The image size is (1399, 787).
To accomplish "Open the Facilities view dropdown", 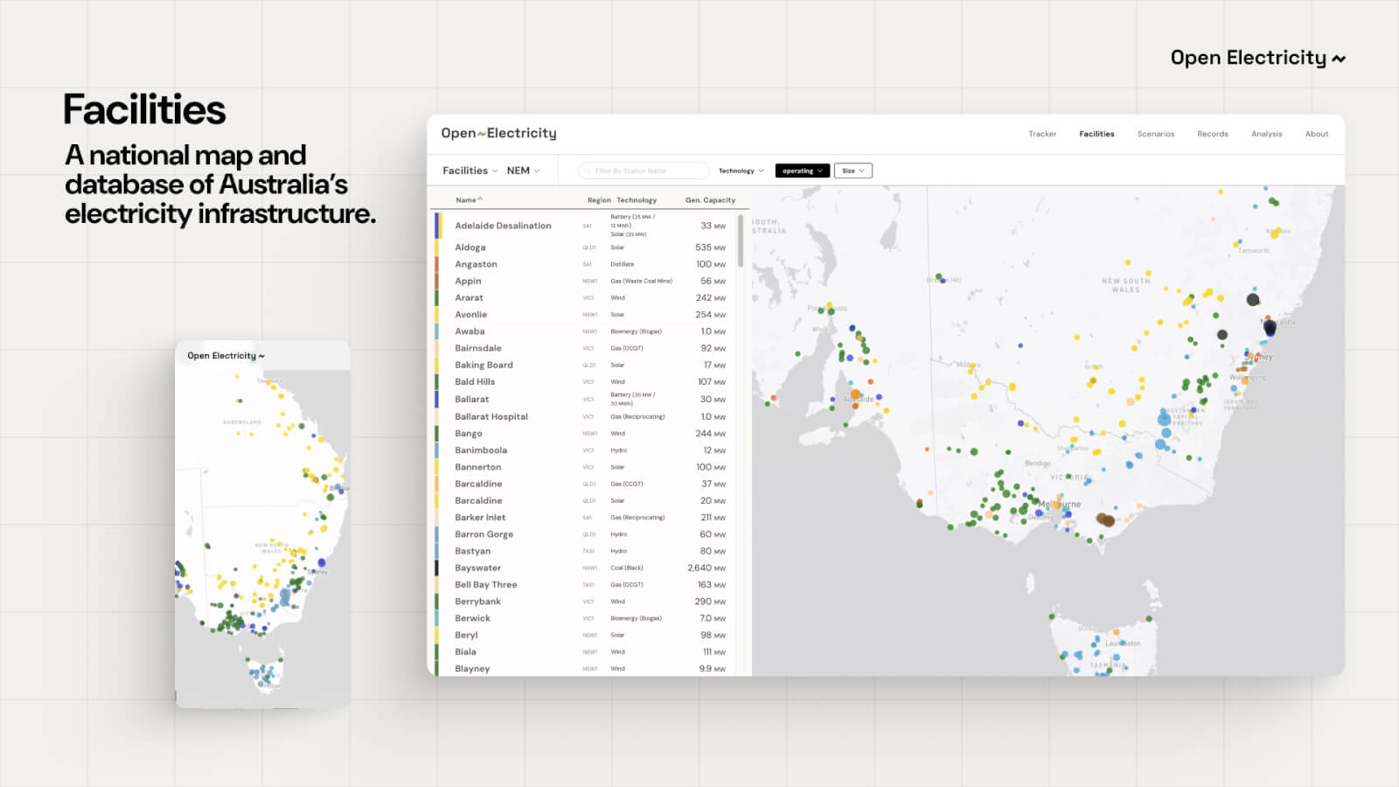I will click(x=470, y=171).
